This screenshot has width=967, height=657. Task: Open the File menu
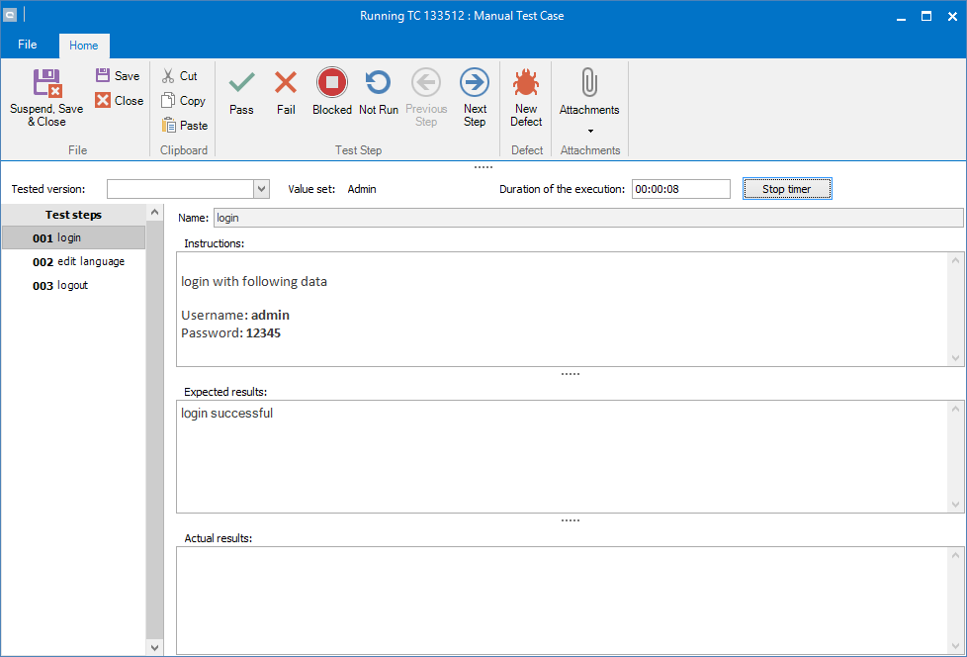click(28, 45)
